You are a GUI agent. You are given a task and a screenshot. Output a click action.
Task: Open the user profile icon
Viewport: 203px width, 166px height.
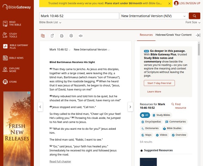point(176,3)
